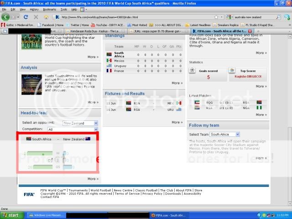Open the Home page icon

tap(46, 17)
